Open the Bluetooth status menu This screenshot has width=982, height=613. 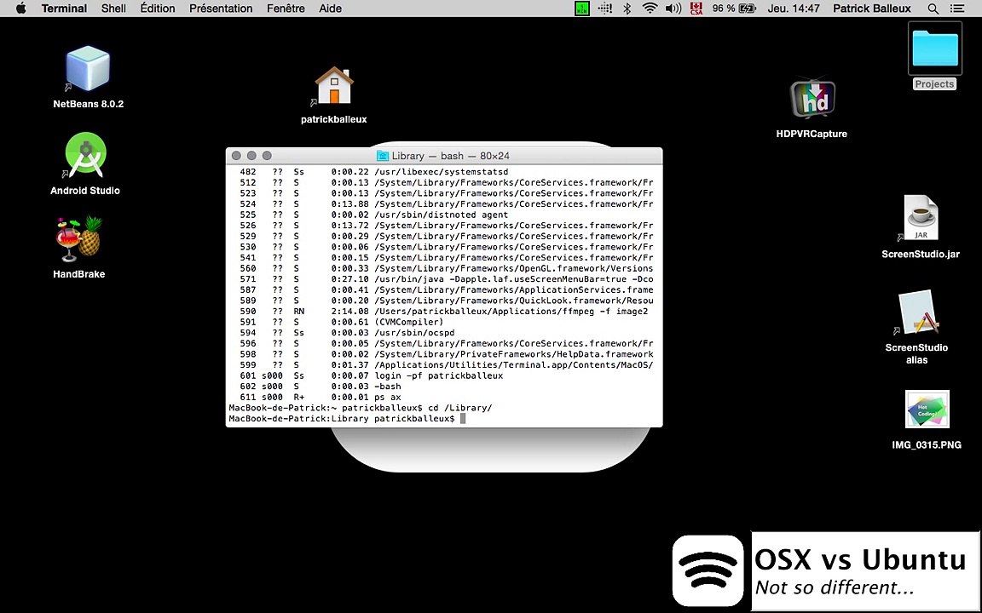pos(627,9)
